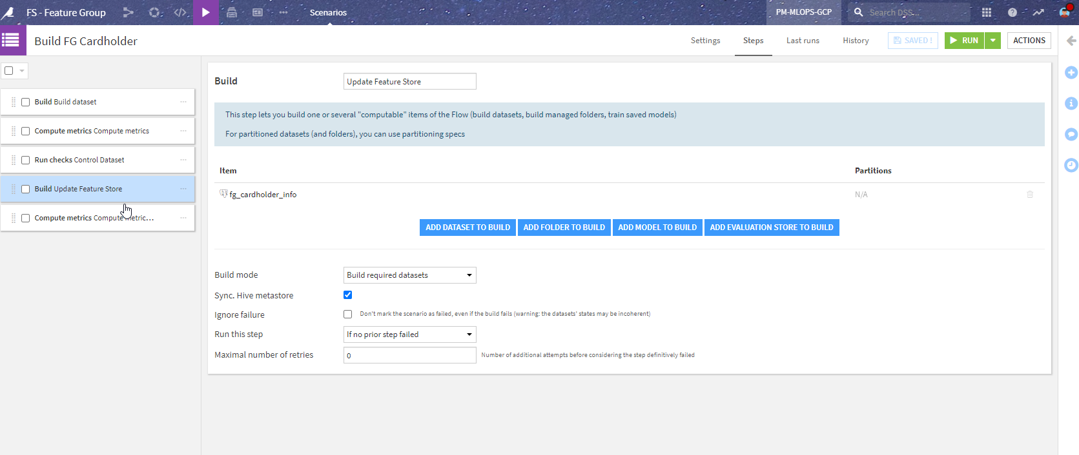Check the Build dataset step checkbox

point(26,102)
